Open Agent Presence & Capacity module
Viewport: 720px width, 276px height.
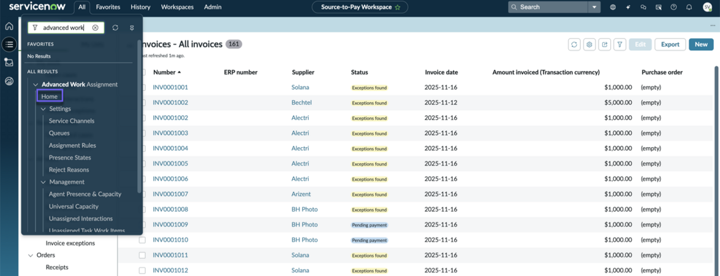85,194
